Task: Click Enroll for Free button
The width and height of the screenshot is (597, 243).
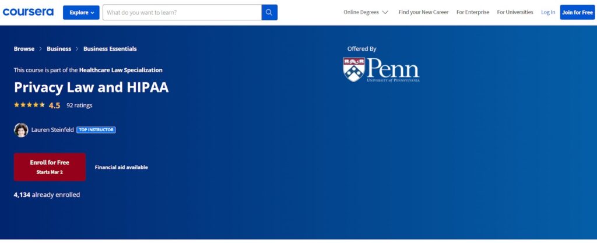Action: 50,167
